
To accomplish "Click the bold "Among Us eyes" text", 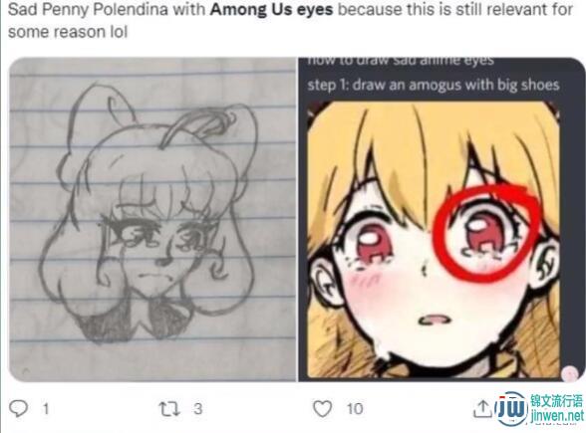I will [x=271, y=10].
